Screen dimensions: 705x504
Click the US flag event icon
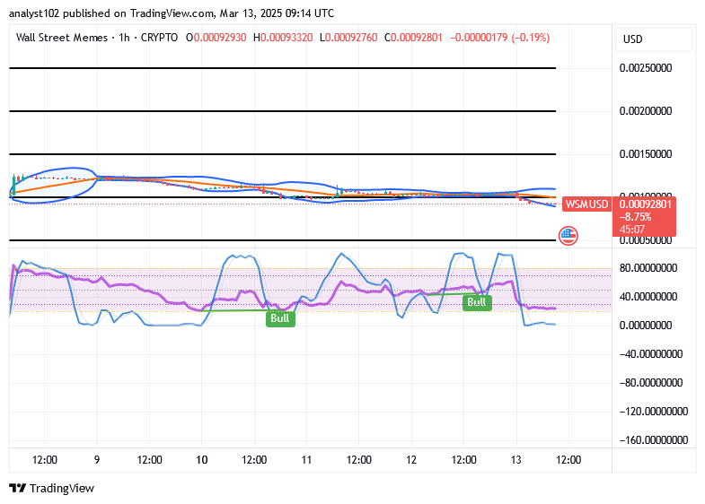tap(568, 236)
